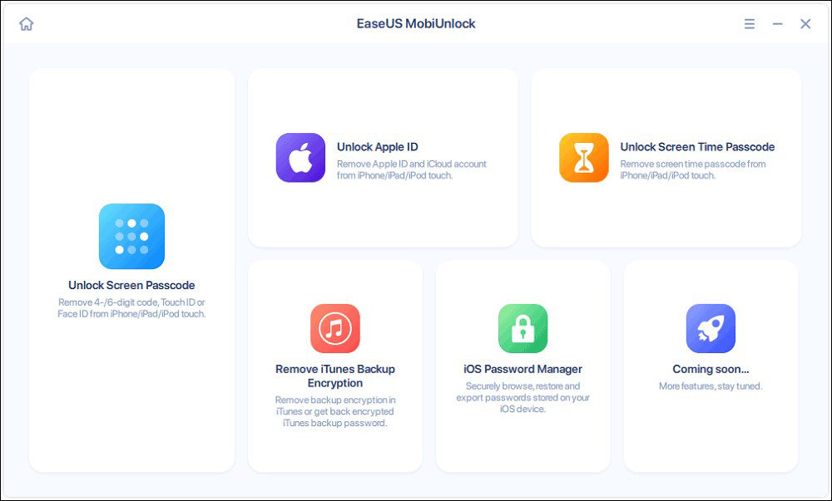Select the Unlock Screen Passcode title
832x501 pixels.
point(131,285)
